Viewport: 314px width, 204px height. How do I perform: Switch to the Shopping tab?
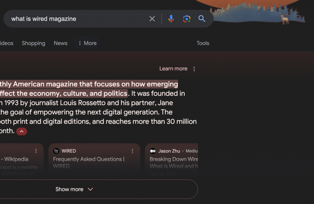[x=33, y=43]
